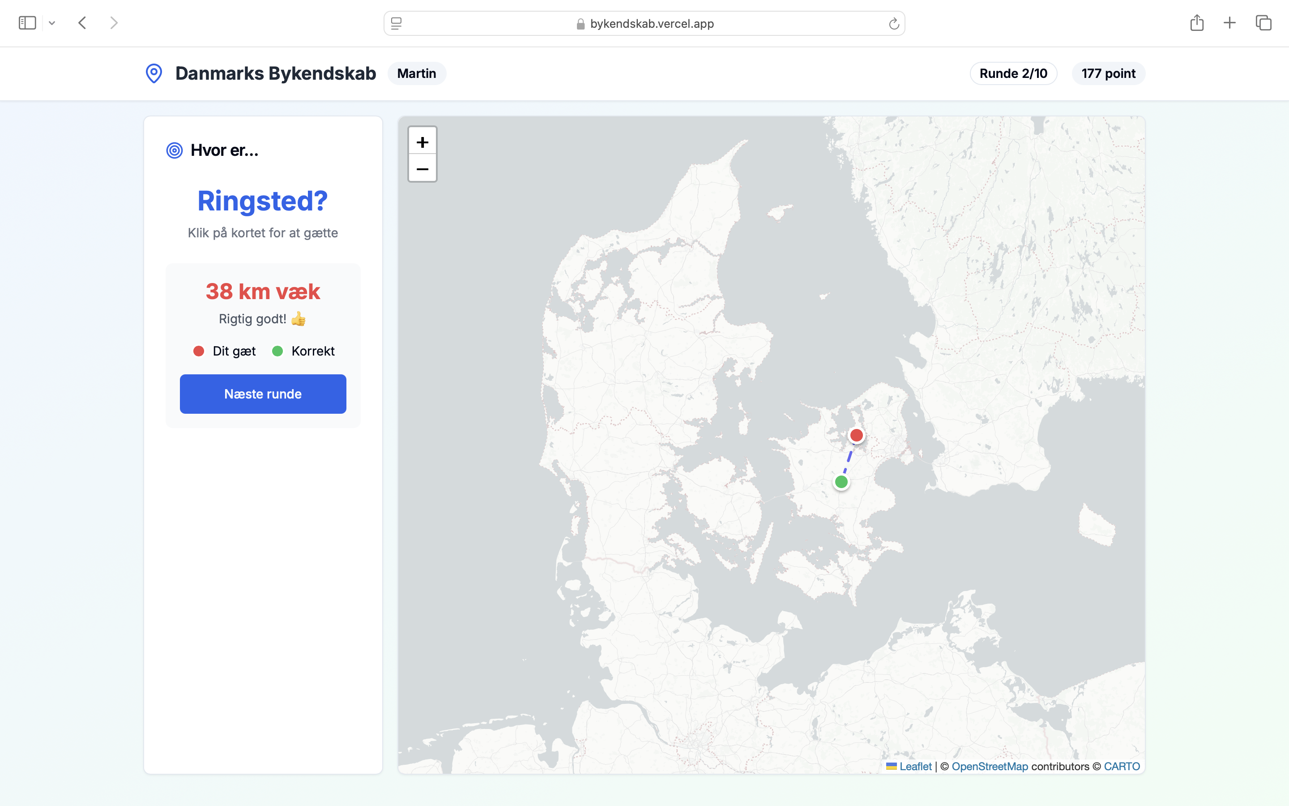Click the address bar showing bykendskab.vercel.app
Viewport: 1289px width, 806px height.
pyautogui.click(x=644, y=23)
